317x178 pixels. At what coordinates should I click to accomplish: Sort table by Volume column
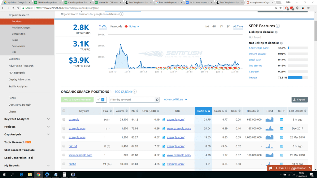[x=121, y=111]
